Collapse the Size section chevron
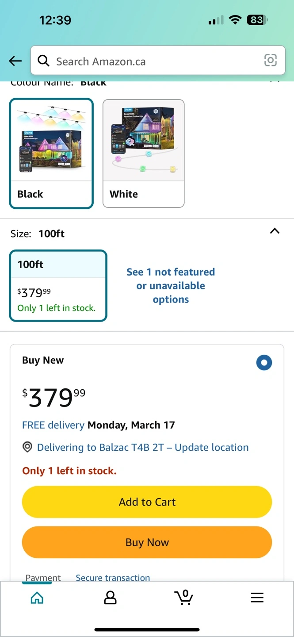 275,231
